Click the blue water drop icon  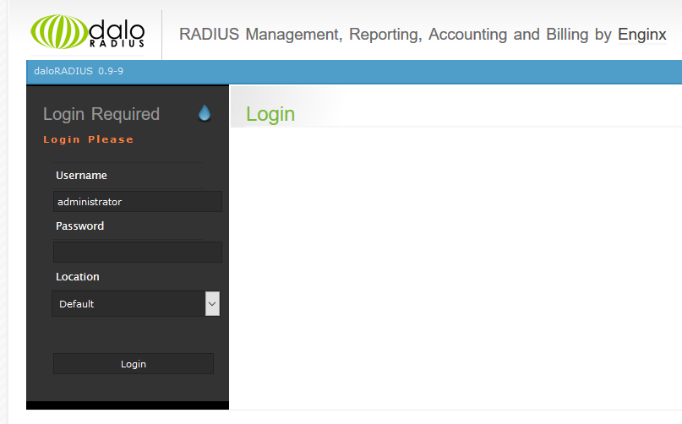pos(204,113)
